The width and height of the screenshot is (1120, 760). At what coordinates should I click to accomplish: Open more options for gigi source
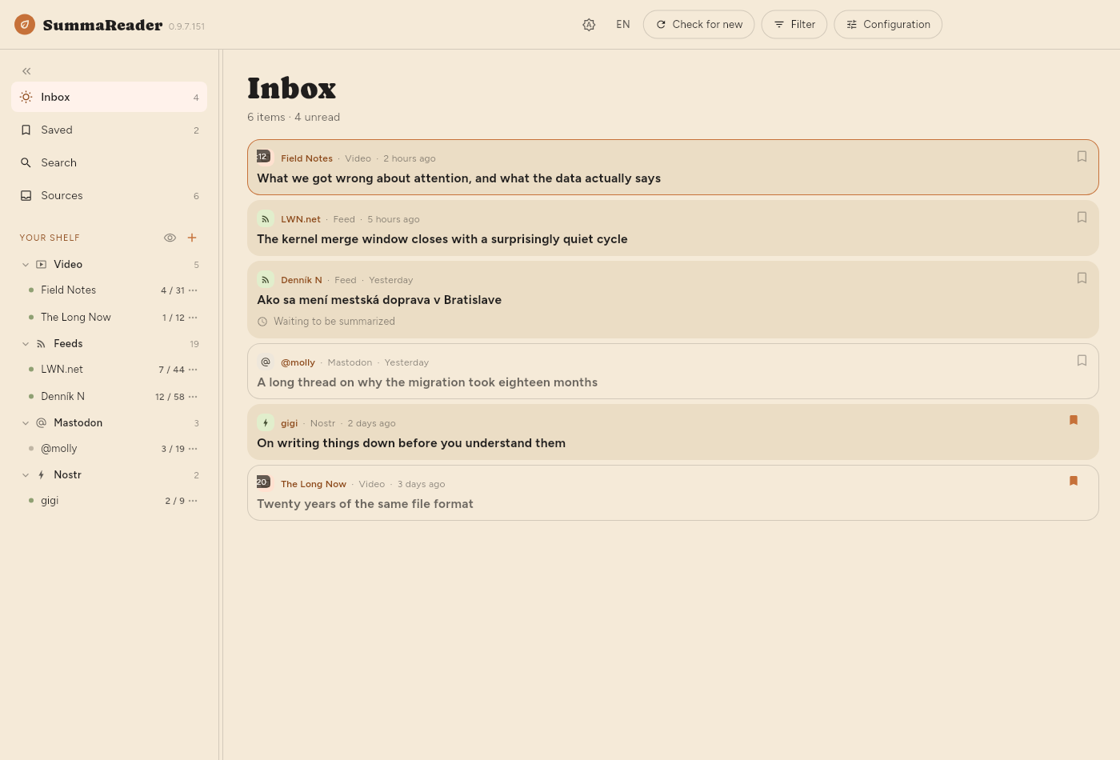(193, 501)
